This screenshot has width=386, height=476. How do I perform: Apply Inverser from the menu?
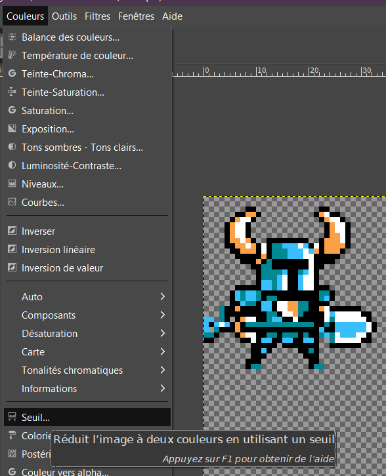(x=87, y=231)
